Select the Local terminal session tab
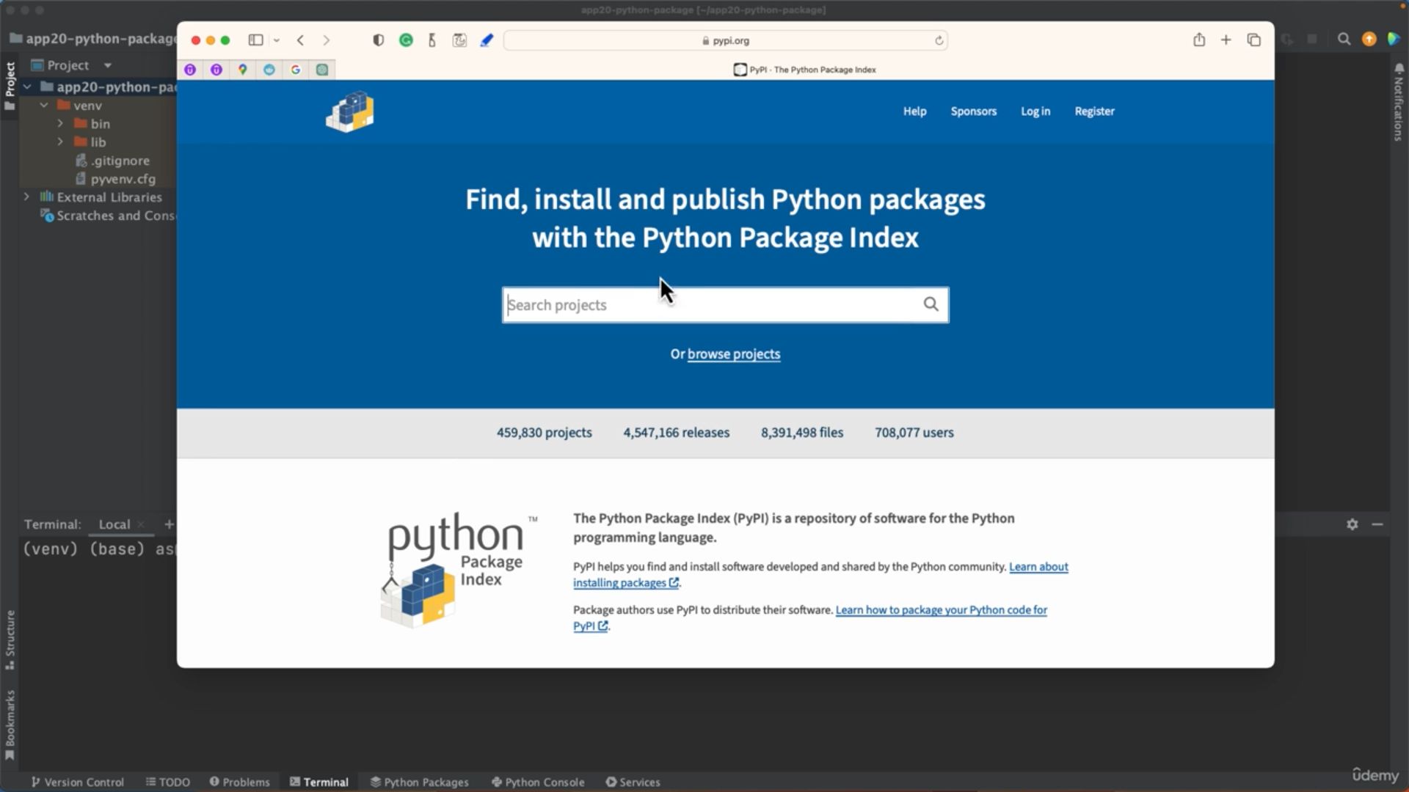Screen dimensions: 1409x792 [114, 524]
